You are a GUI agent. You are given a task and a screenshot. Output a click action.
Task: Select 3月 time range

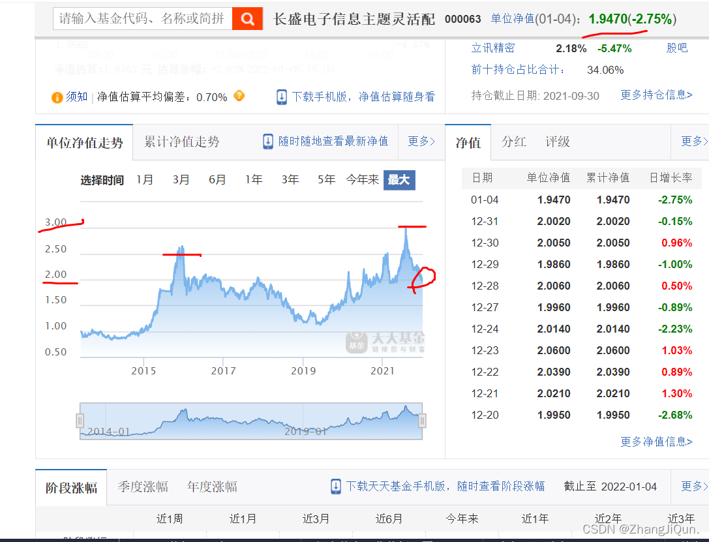point(181,180)
